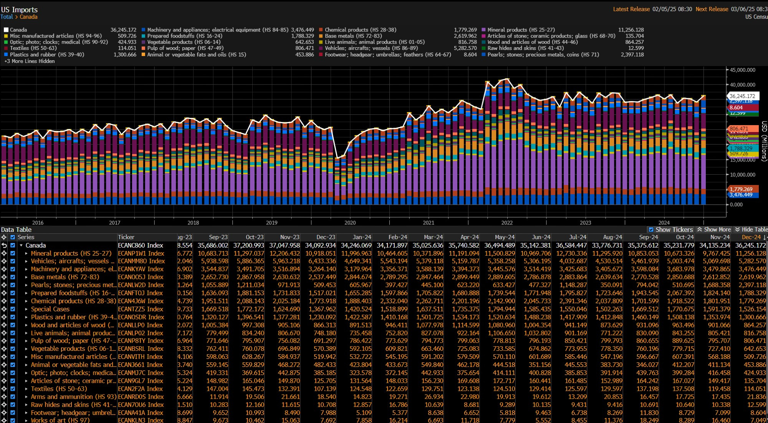Toggle the select-all checkbox in the Series header

(x=13, y=237)
